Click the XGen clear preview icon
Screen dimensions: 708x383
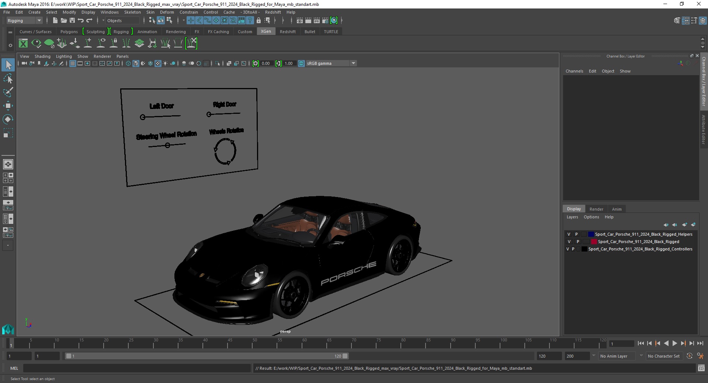[x=49, y=43]
